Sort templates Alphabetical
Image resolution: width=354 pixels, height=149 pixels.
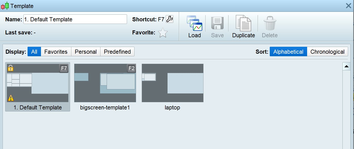coord(288,52)
